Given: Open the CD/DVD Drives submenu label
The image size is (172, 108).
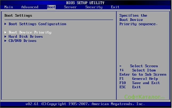Looking at the screenshot, I should click(22, 41).
